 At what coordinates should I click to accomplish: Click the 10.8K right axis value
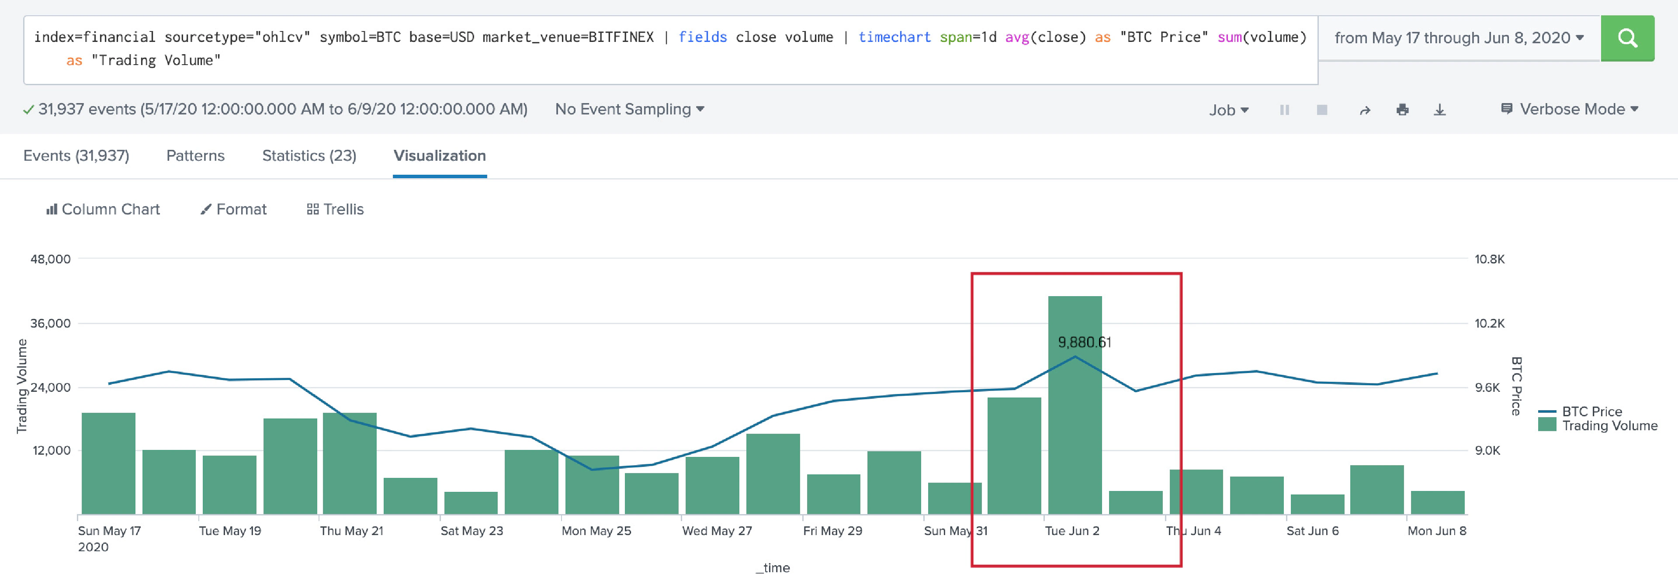[1489, 259]
